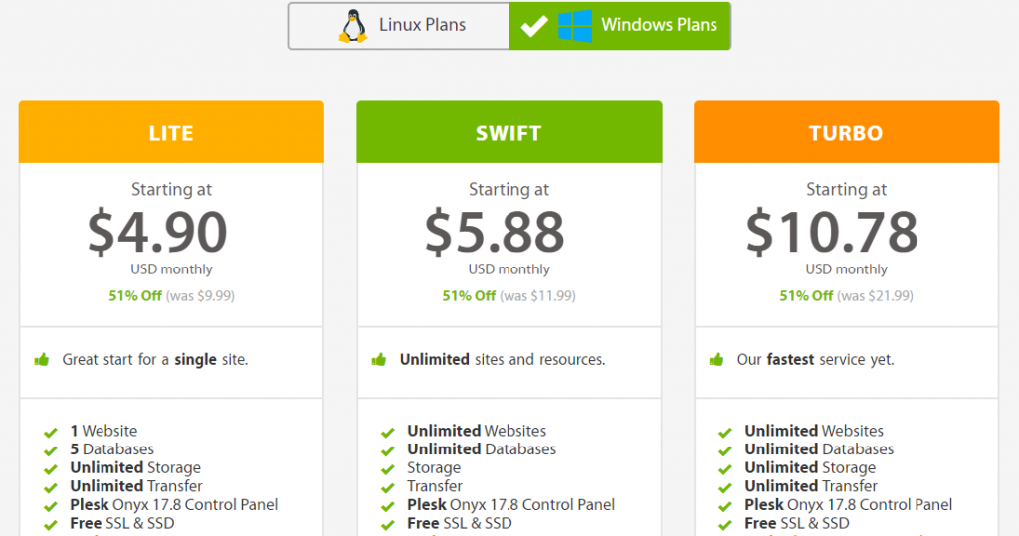Select the Windows Plans tab
Screen dimensions: 1019x536
point(620,26)
